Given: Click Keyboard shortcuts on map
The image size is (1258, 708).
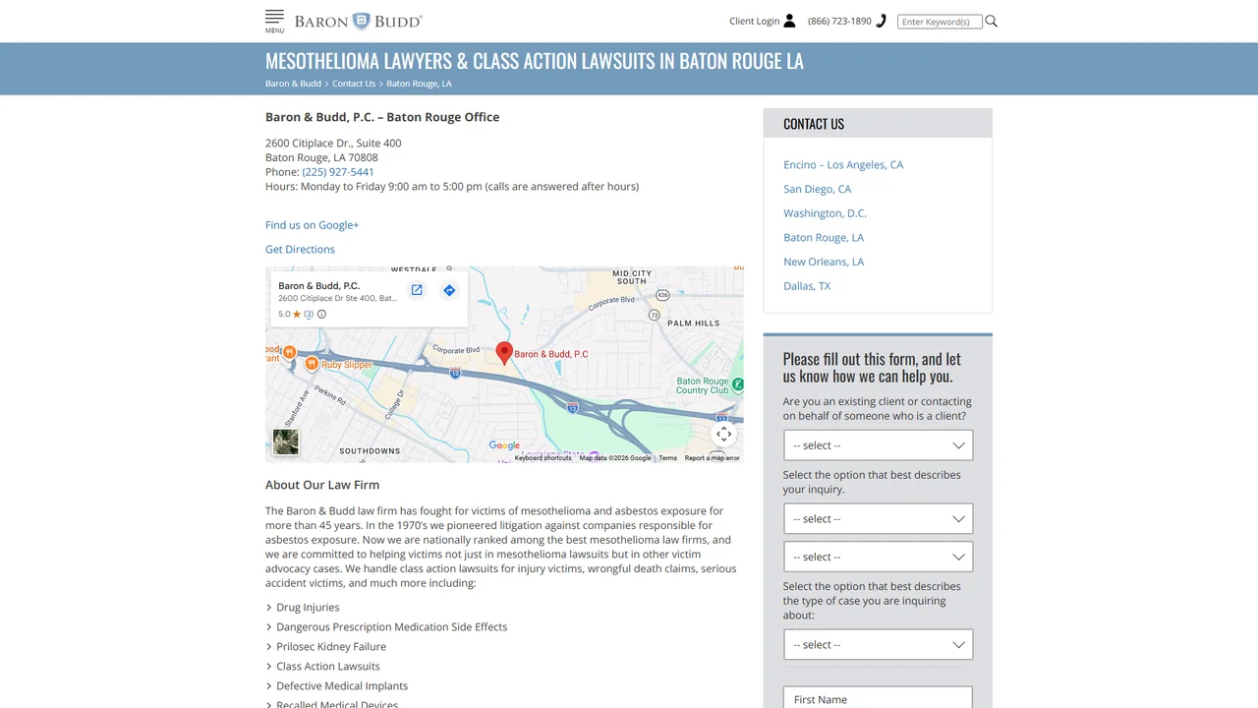Looking at the screenshot, I should (x=543, y=458).
